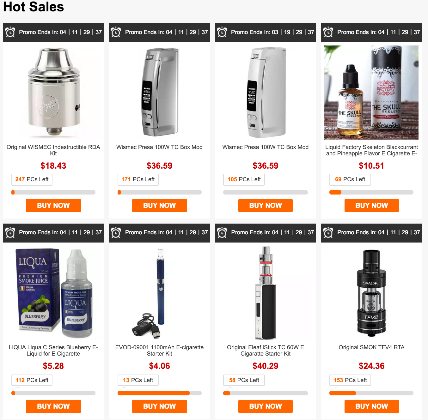
Task: Click the alarm clock icon above Liquid Factory Skeleton
Action: [x=328, y=32]
